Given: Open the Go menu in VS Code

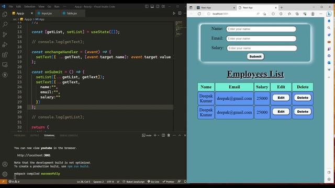Looking at the screenshot, I should 49,6.
